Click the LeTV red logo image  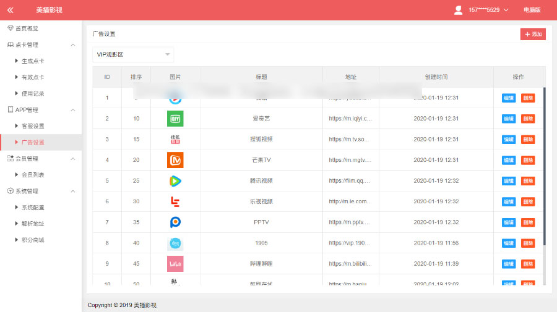tap(175, 201)
